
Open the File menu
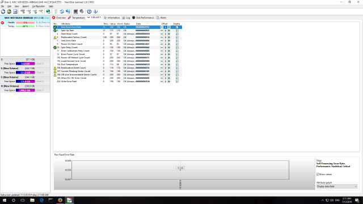tap(2, 6)
